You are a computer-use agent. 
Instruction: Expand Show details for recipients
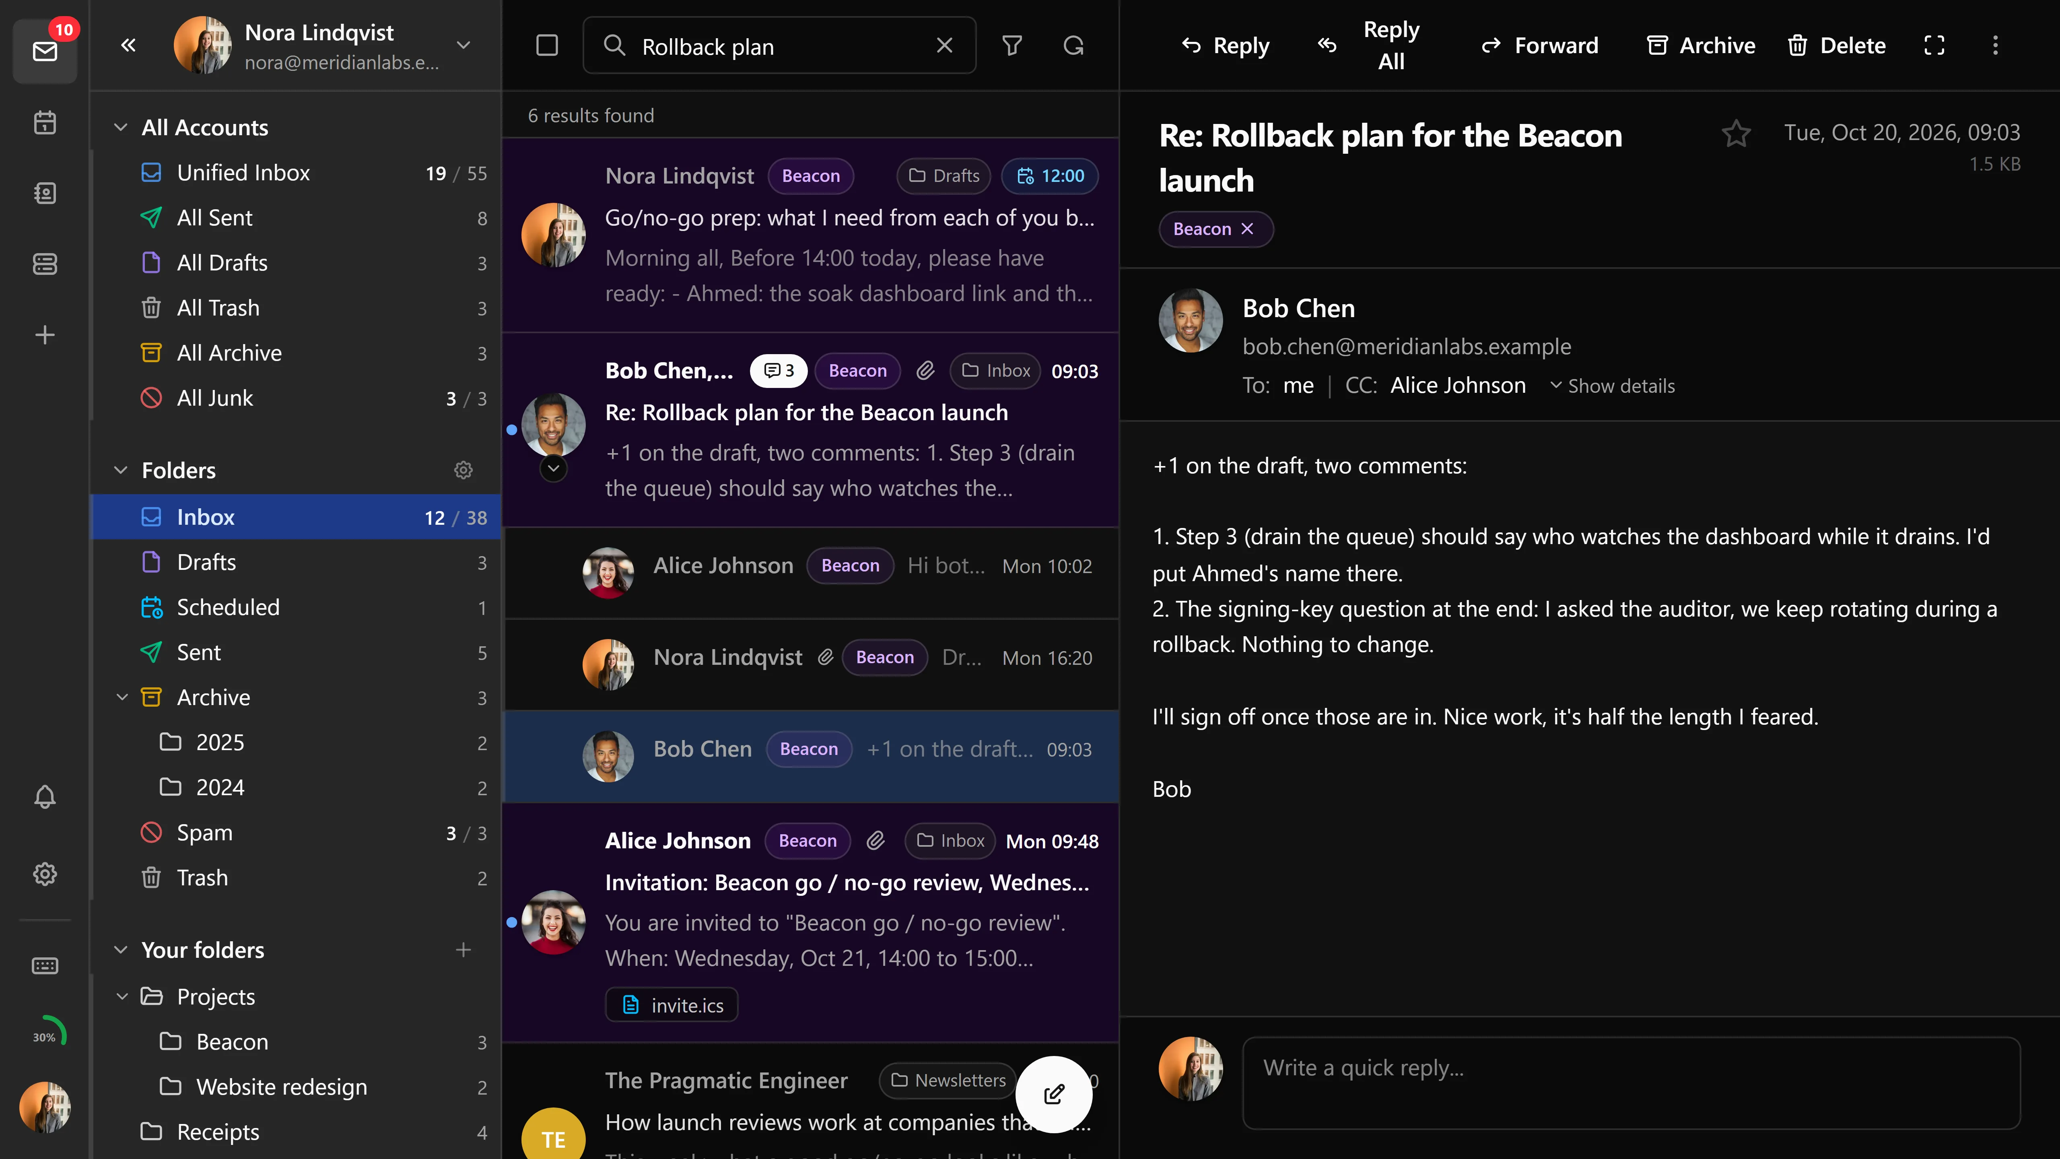1612,386
